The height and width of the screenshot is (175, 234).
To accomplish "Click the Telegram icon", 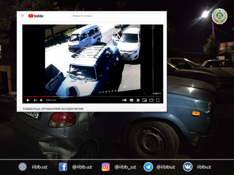I will (148, 167).
